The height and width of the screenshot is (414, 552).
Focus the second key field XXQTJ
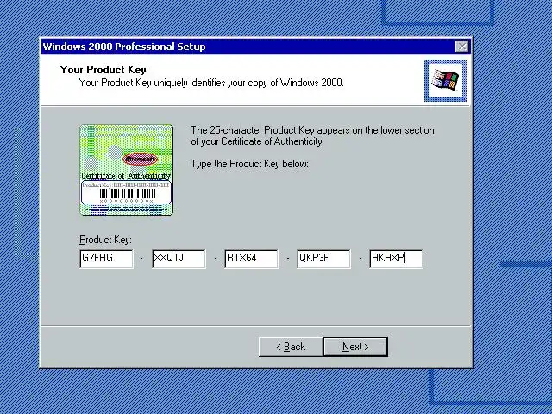tap(179, 259)
